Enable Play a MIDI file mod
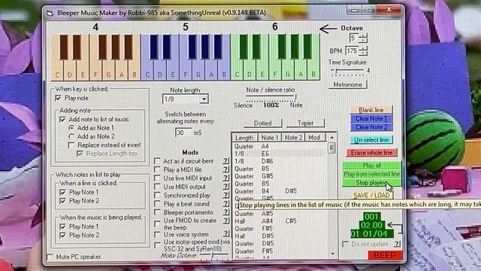This screenshot has height=271, width=481. (157, 169)
